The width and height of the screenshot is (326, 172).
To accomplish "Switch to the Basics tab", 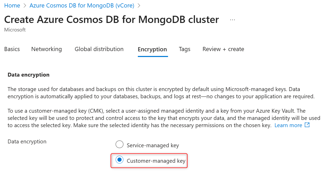I will (12, 49).
